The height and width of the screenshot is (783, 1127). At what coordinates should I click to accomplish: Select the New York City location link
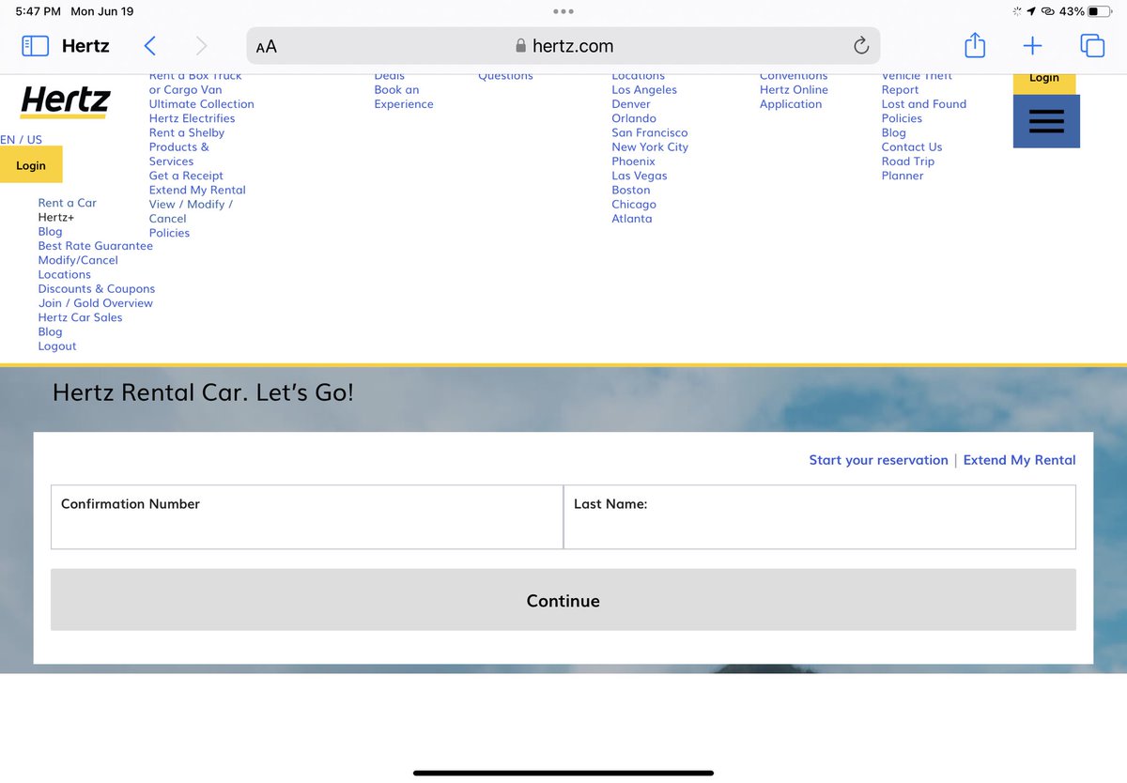650,147
